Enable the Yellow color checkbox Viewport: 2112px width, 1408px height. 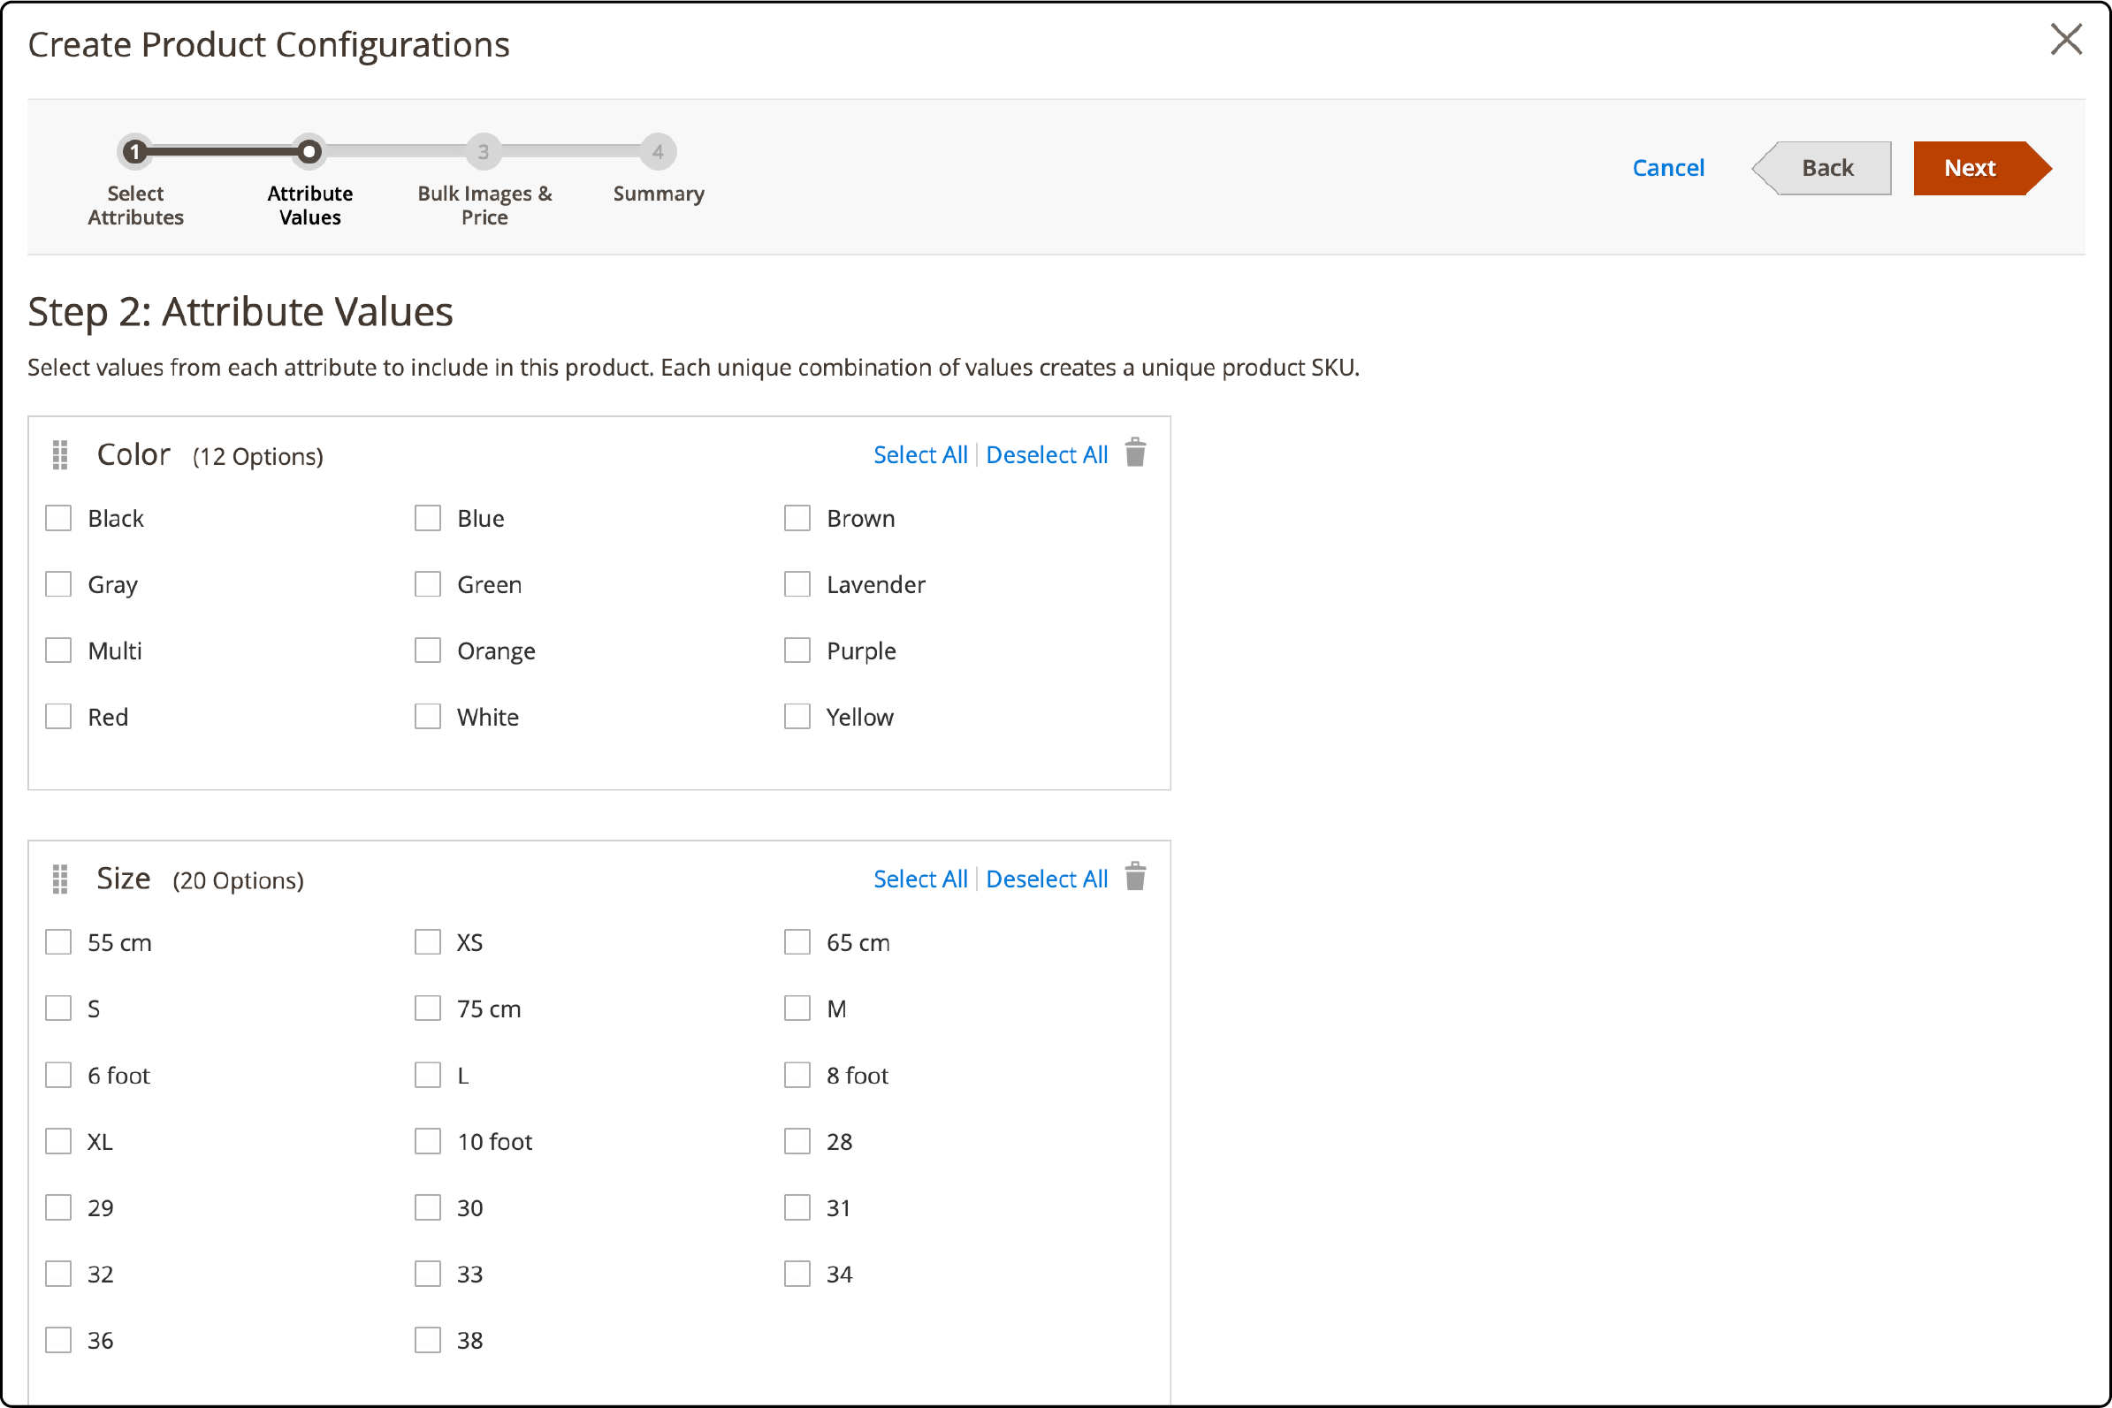click(x=797, y=717)
